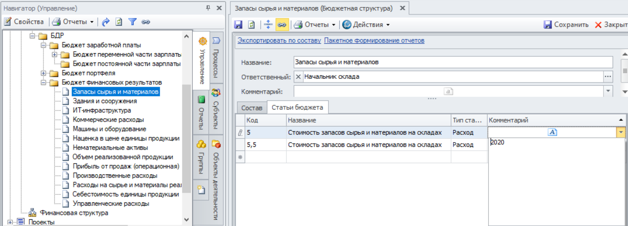Expand the Бюджет портфеля folder
Viewport: 628px width, 226px height.
point(43,73)
